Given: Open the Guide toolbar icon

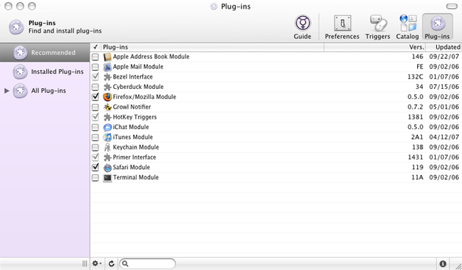Looking at the screenshot, I should click(302, 23).
